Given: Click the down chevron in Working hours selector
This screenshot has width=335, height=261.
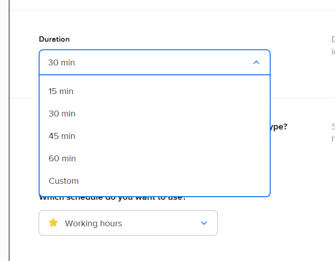Looking at the screenshot, I should click(204, 223).
